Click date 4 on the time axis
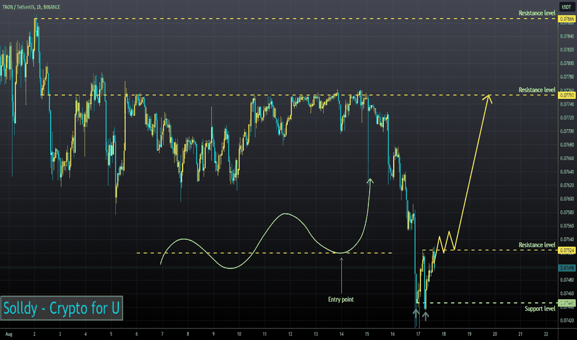 pos(85,334)
